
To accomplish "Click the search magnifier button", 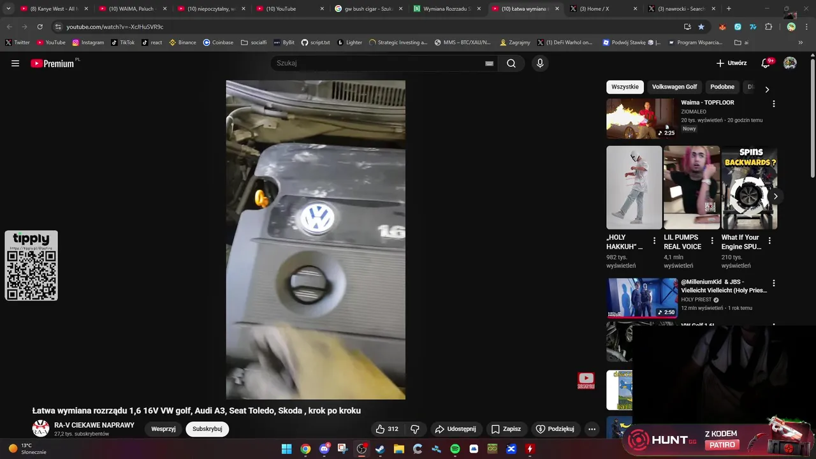I will (511, 63).
